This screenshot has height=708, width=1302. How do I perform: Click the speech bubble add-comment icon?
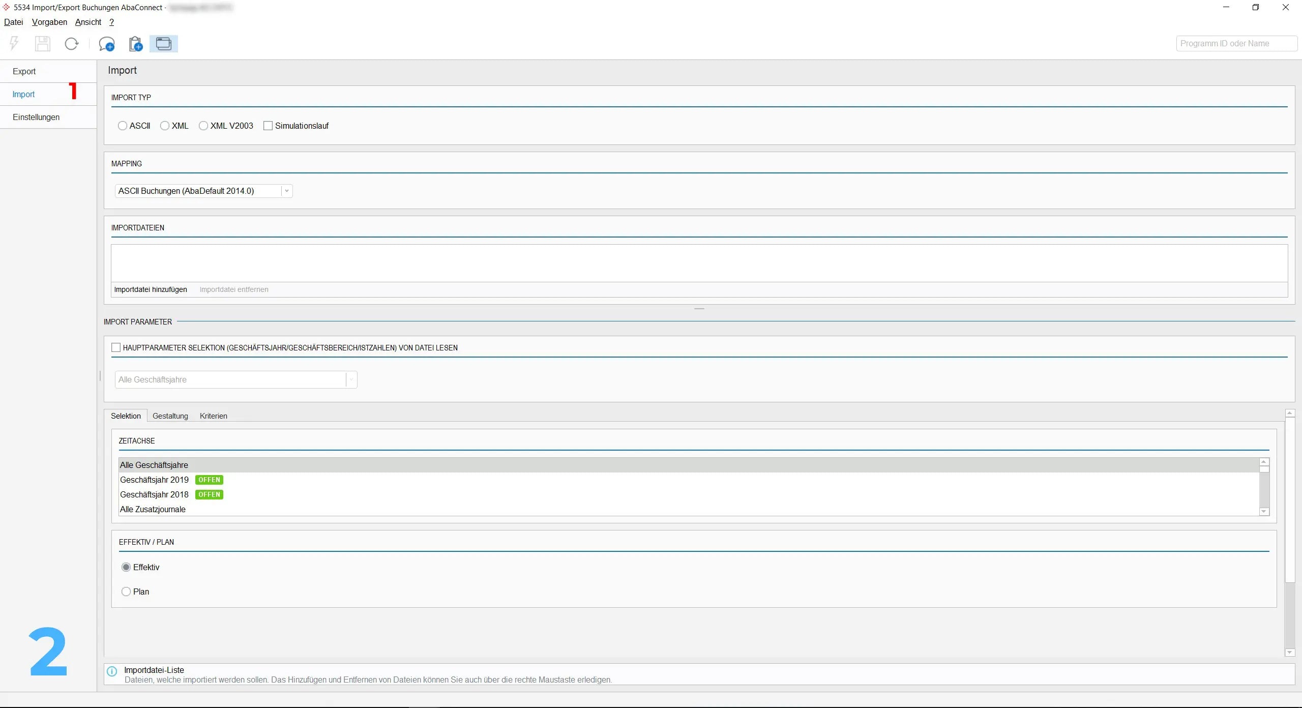(x=106, y=44)
